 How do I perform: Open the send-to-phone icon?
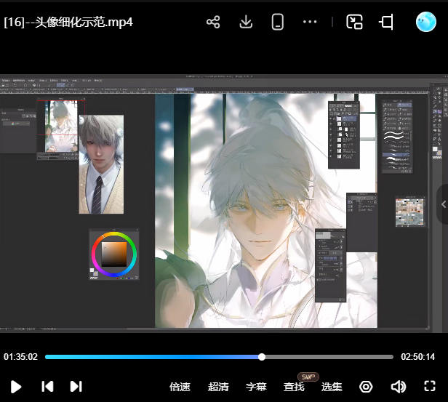click(277, 22)
